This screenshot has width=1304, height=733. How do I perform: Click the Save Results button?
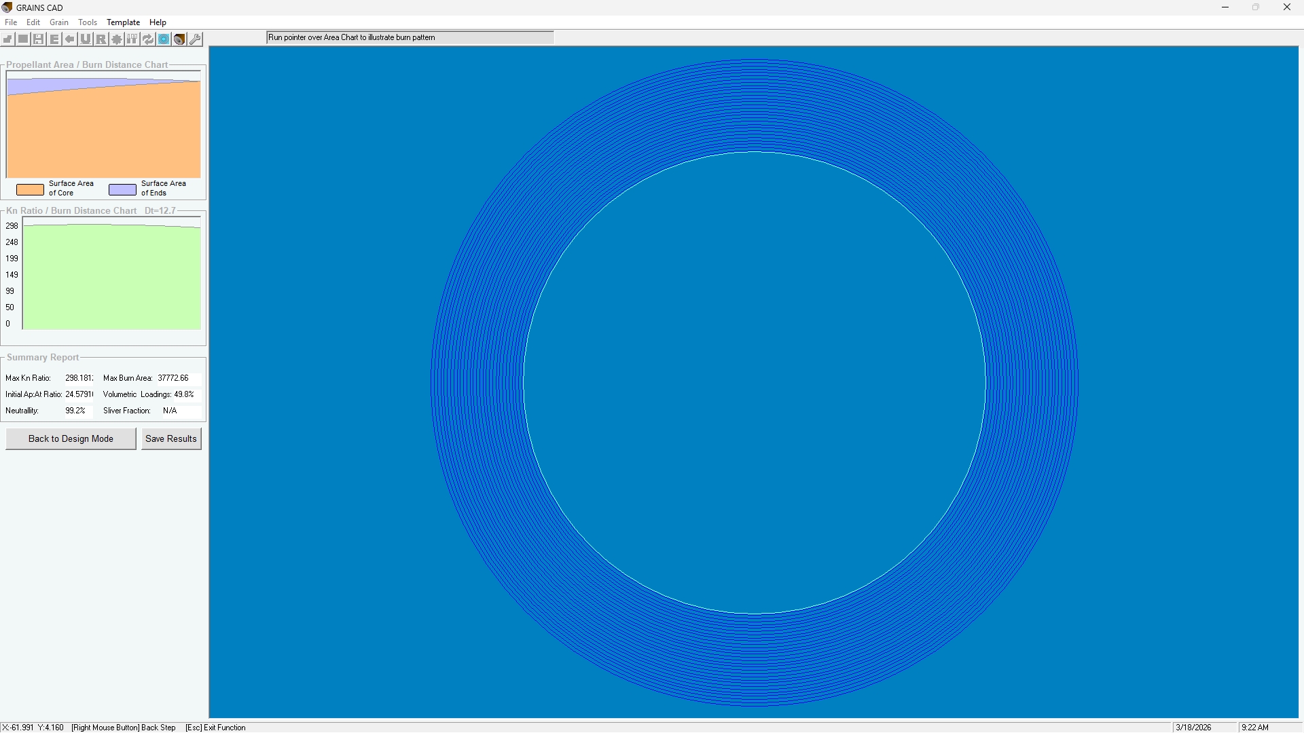point(171,438)
